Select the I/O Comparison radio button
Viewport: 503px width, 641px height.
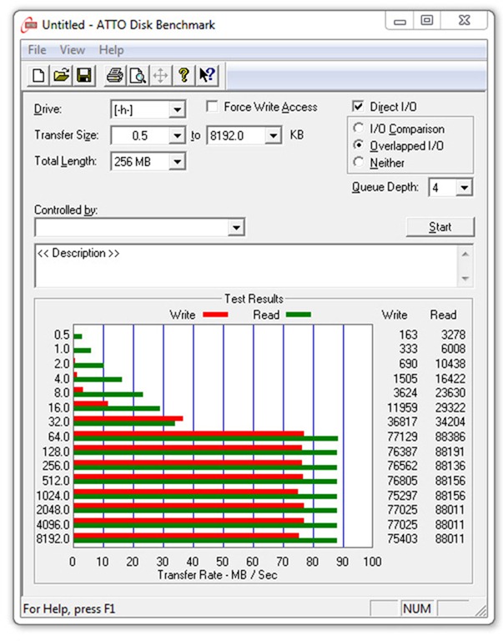[x=359, y=129]
